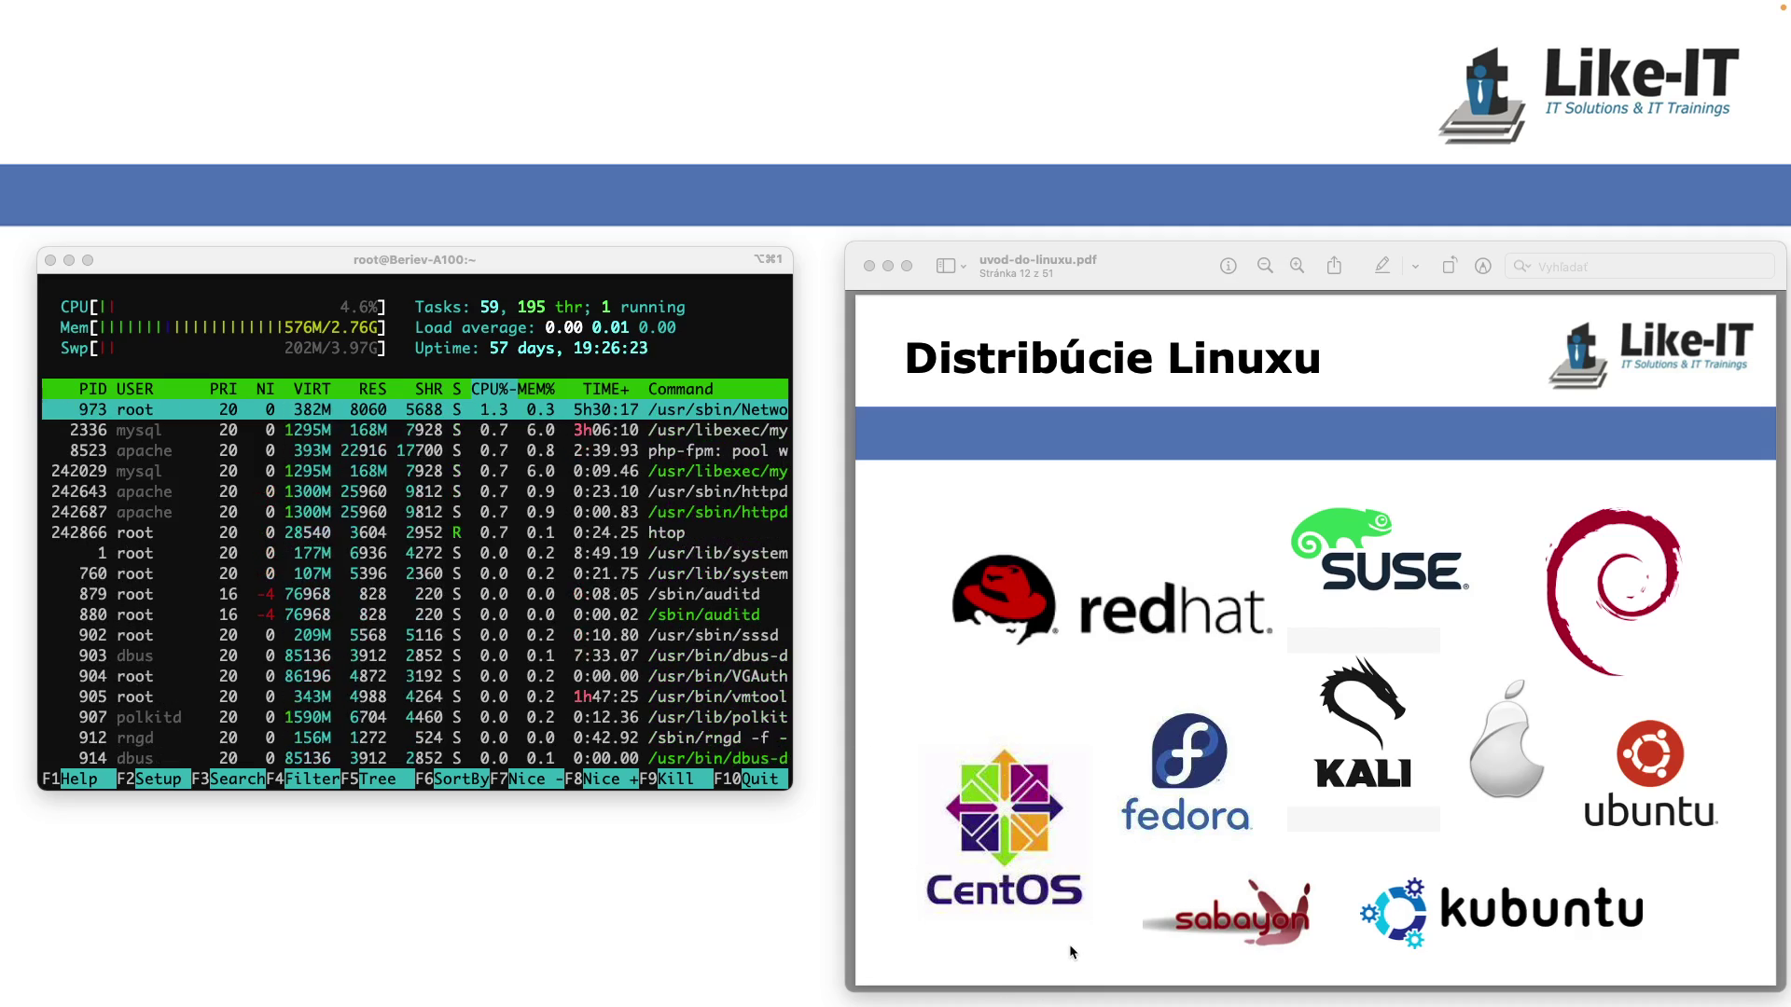The height and width of the screenshot is (1007, 1791).
Task: Sort by MEM% column header
Action: [x=536, y=389]
